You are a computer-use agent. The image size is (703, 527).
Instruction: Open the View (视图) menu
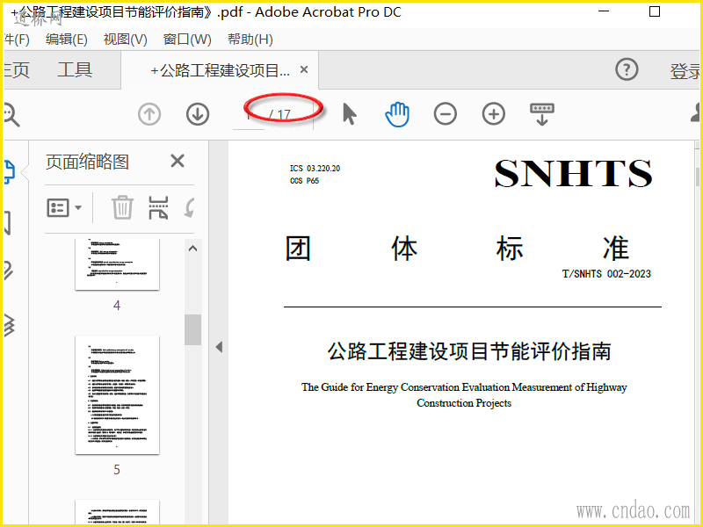[125, 40]
